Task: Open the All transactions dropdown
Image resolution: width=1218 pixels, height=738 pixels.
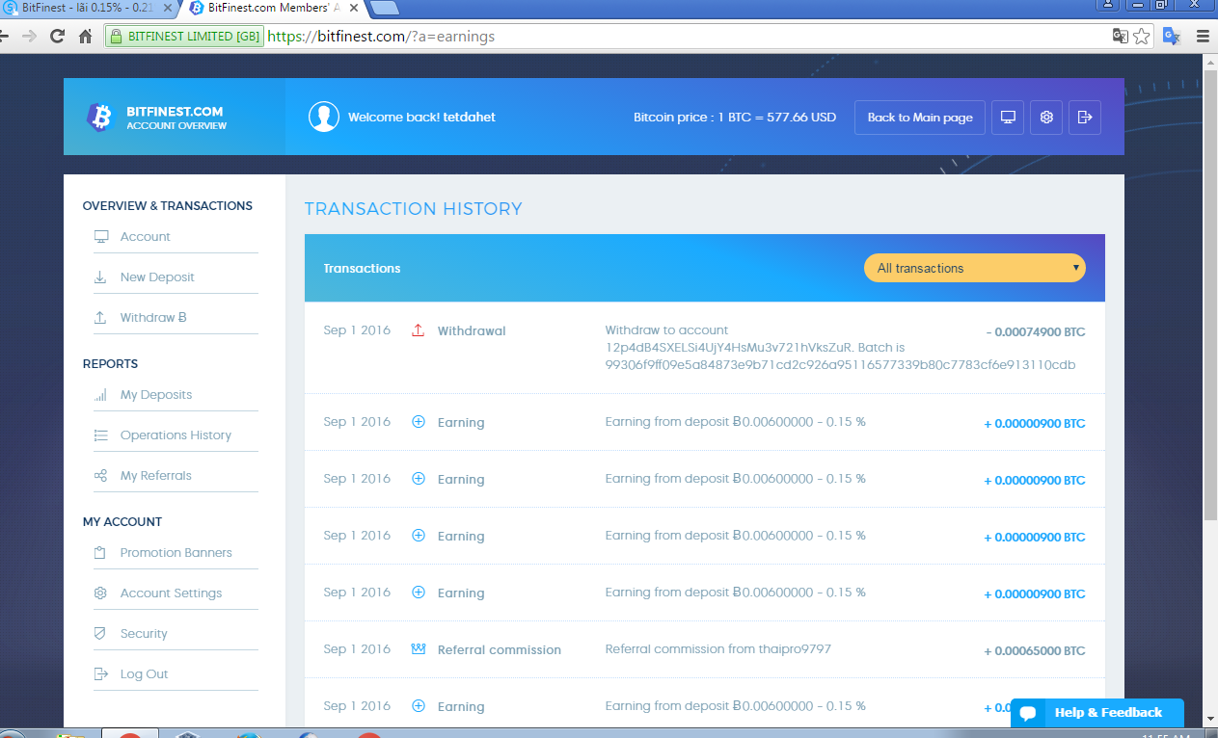Action: (x=975, y=268)
